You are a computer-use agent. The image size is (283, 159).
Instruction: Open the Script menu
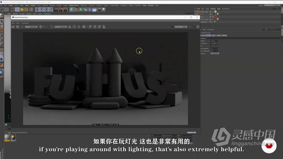[144, 5]
